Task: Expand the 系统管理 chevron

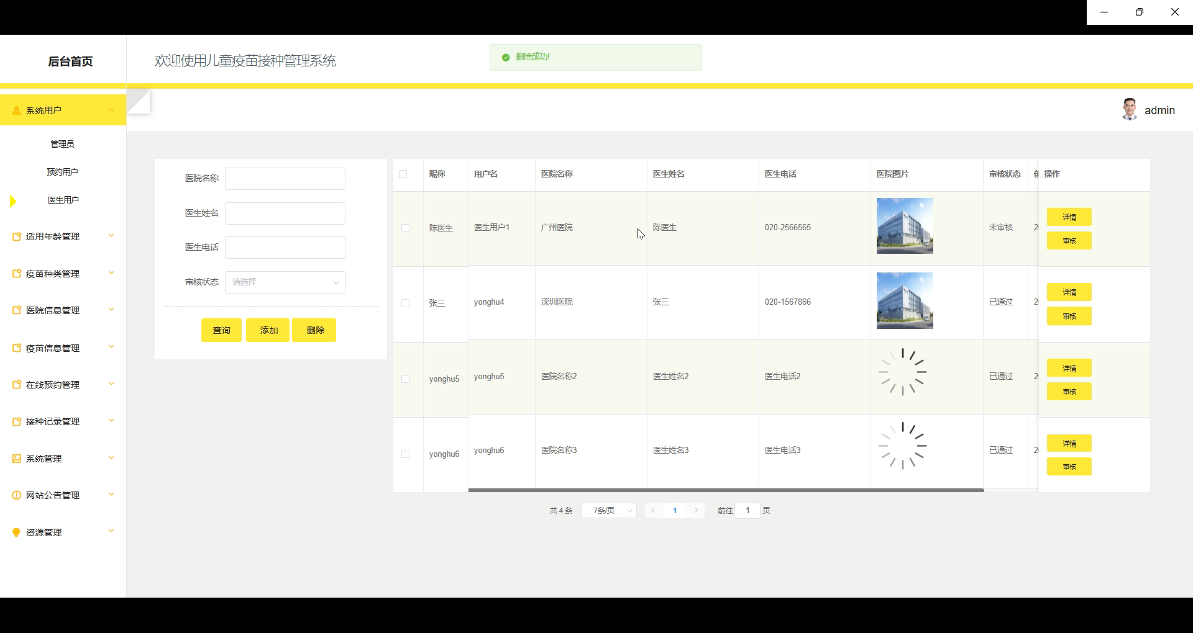Action: pos(112,458)
